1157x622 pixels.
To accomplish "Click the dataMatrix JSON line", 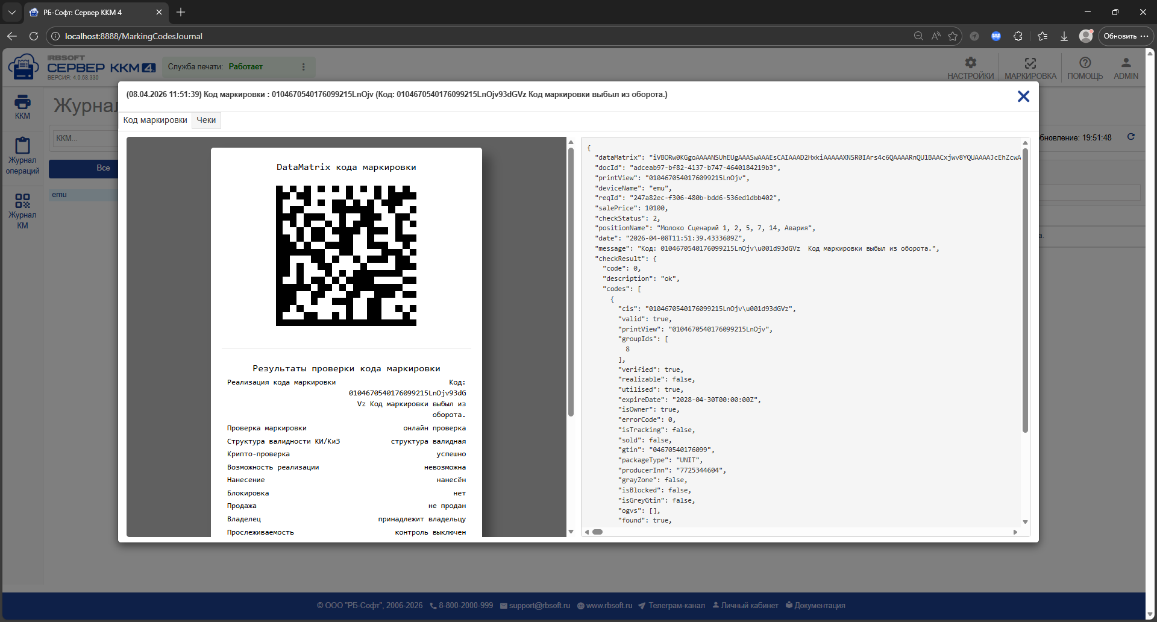I will coord(807,157).
